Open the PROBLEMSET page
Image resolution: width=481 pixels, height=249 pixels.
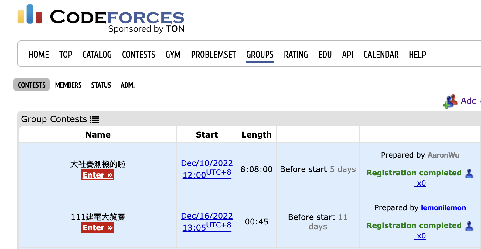pos(213,55)
